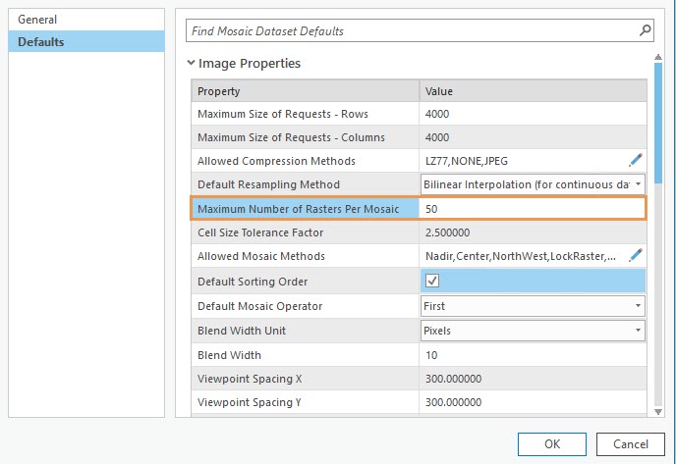The height and width of the screenshot is (464, 676).
Task: Select the Defaults tab
Action: pyautogui.click(x=40, y=41)
